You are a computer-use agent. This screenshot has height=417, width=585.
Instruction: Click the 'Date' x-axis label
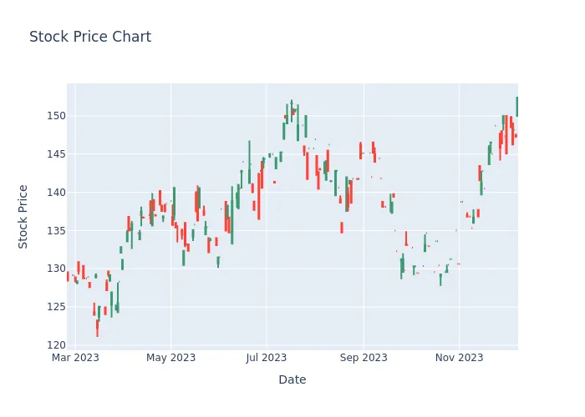click(292, 379)
